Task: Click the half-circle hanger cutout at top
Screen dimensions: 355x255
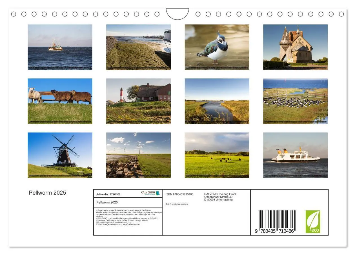Action: click(177, 14)
